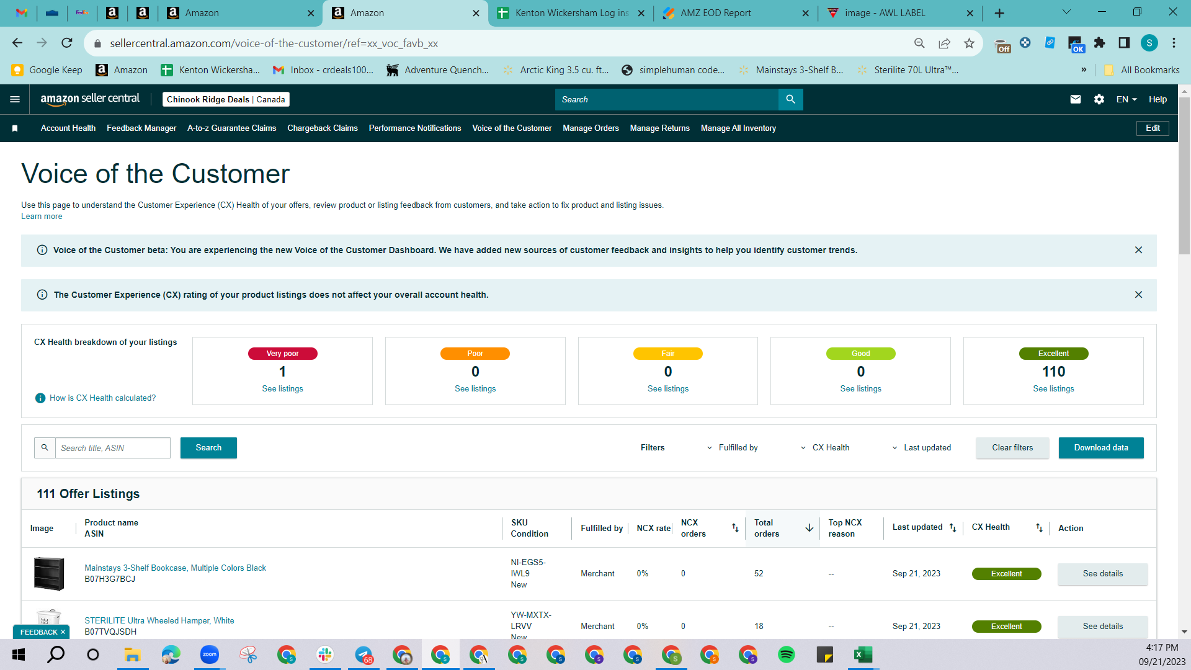
Task: Click See details for Mainstays Bookcase
Action: 1102,574
